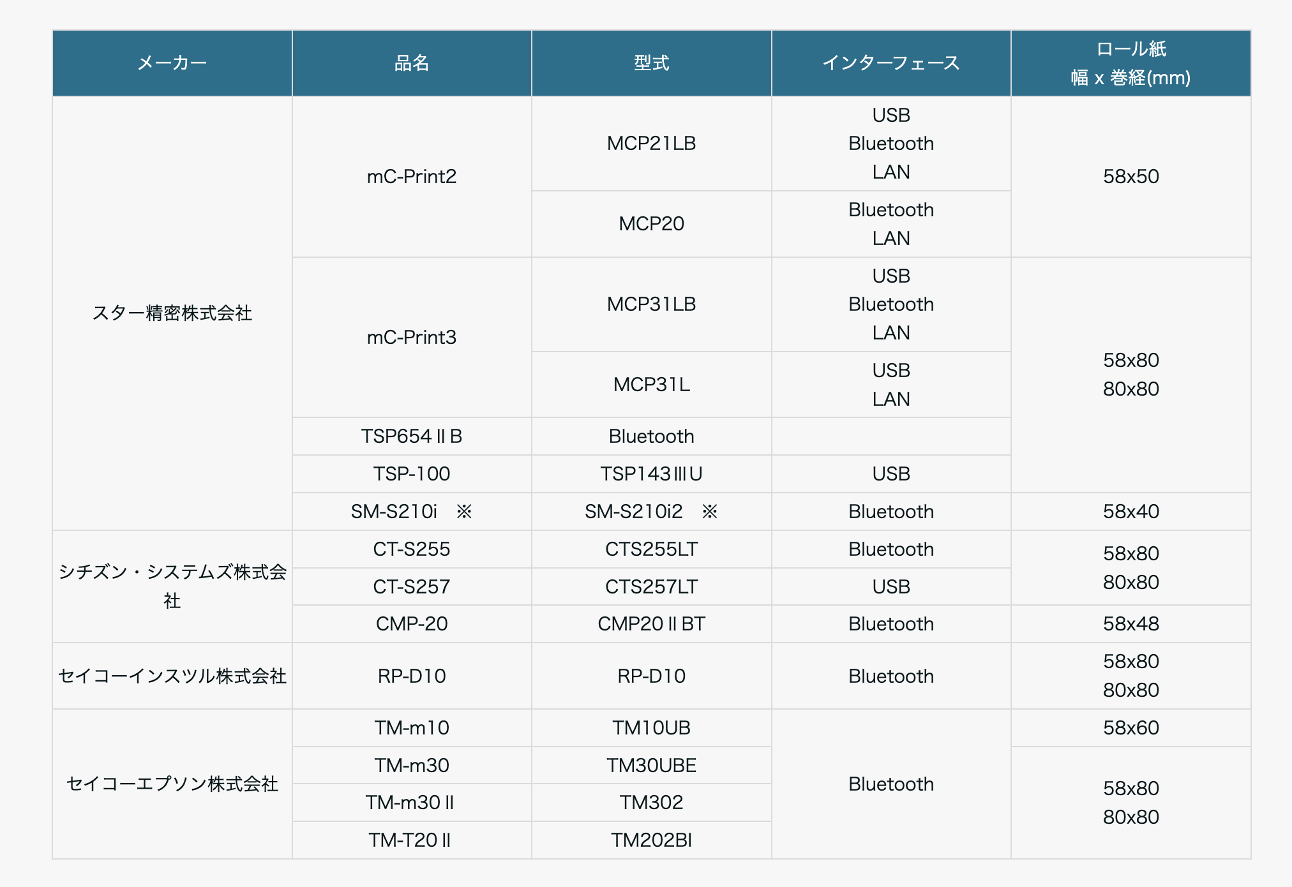Click the mC-Print3 product name

click(411, 338)
